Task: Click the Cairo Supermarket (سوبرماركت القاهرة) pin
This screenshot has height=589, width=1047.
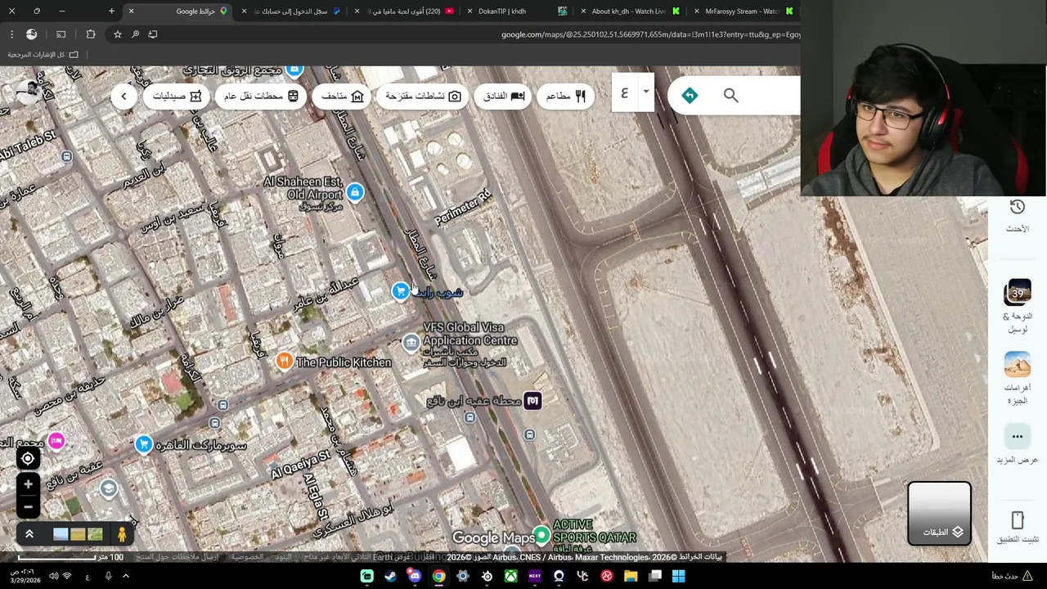Action: pos(144,443)
